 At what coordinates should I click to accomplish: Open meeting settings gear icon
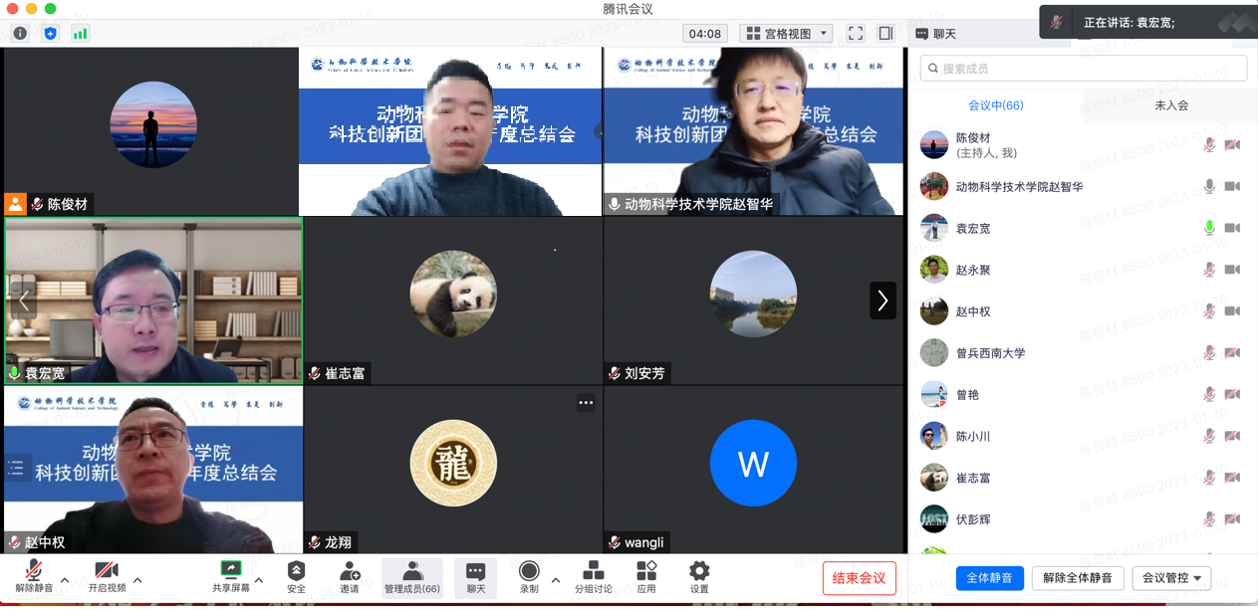click(699, 571)
